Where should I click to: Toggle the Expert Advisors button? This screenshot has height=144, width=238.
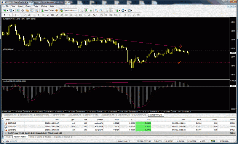68,11
